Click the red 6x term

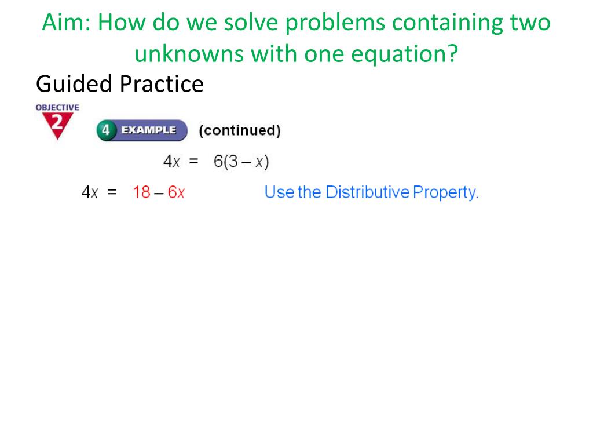point(176,192)
